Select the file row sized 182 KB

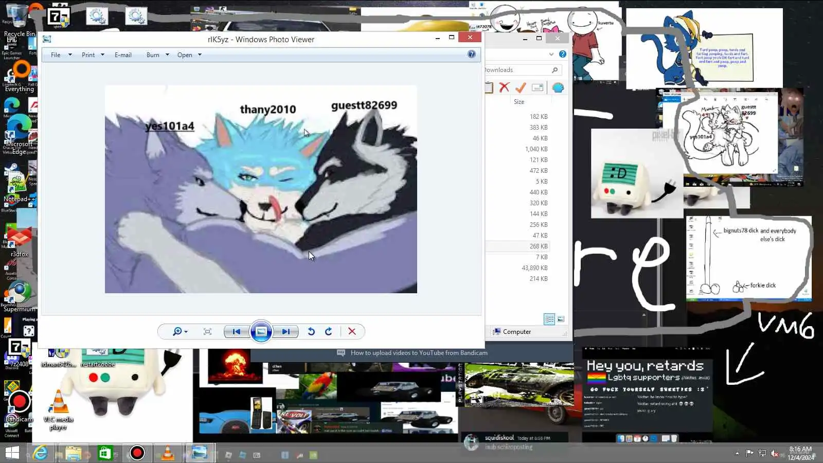click(517, 117)
